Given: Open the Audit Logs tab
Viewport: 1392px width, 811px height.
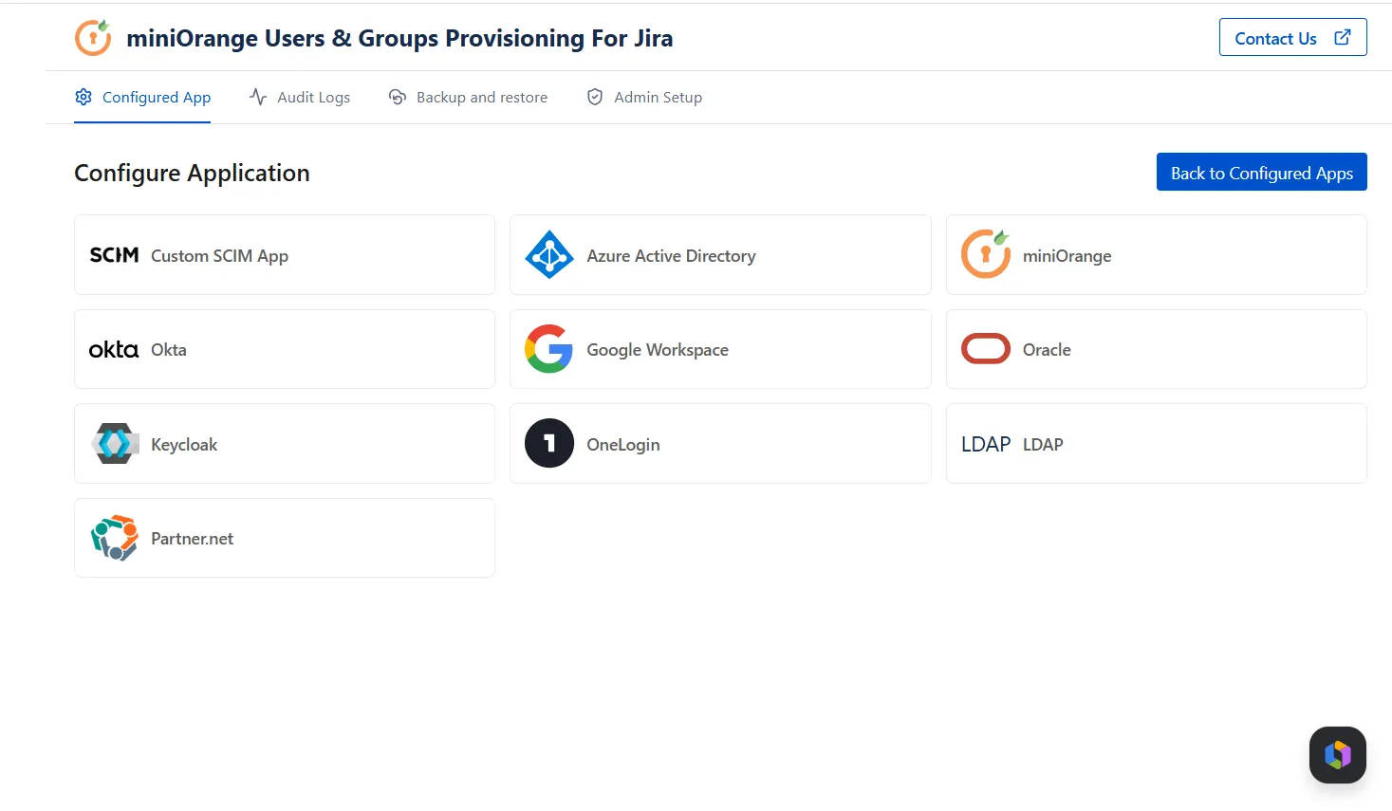Looking at the screenshot, I should click(x=300, y=97).
